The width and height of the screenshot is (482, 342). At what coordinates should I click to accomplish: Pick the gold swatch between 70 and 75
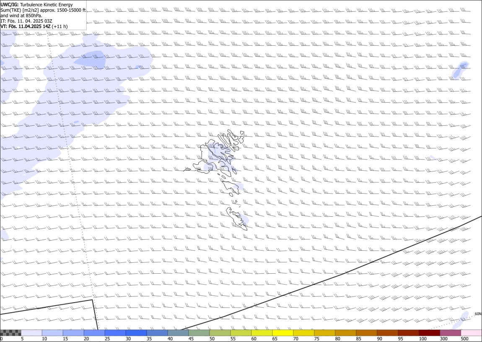pos(304,333)
